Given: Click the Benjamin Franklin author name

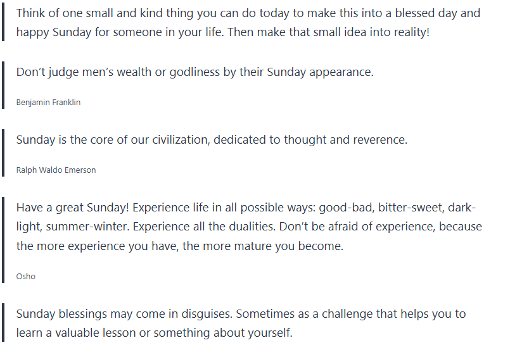Looking at the screenshot, I should 48,102.
